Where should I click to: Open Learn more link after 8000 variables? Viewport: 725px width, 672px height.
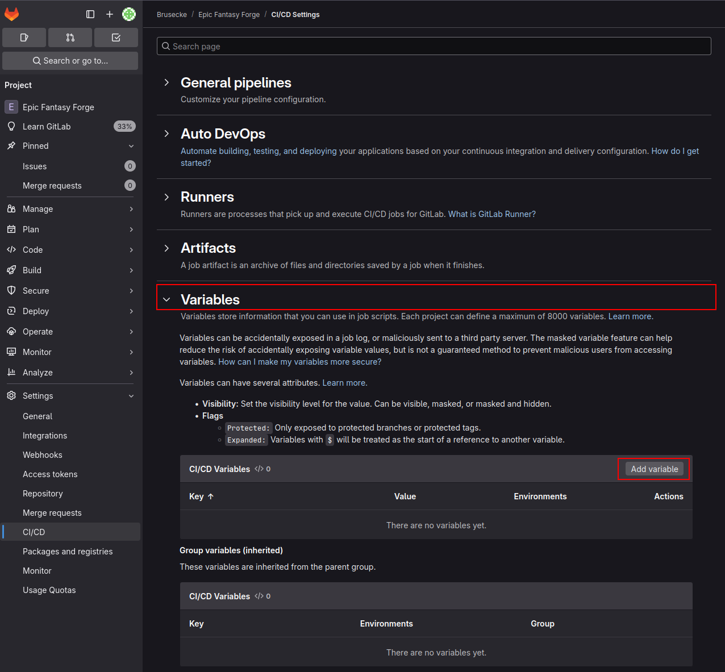pos(631,316)
